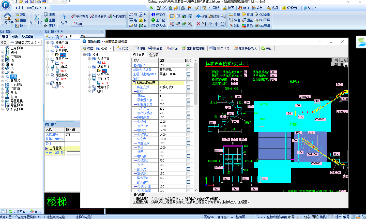Click the 测量 ruler tool

coord(234,14)
